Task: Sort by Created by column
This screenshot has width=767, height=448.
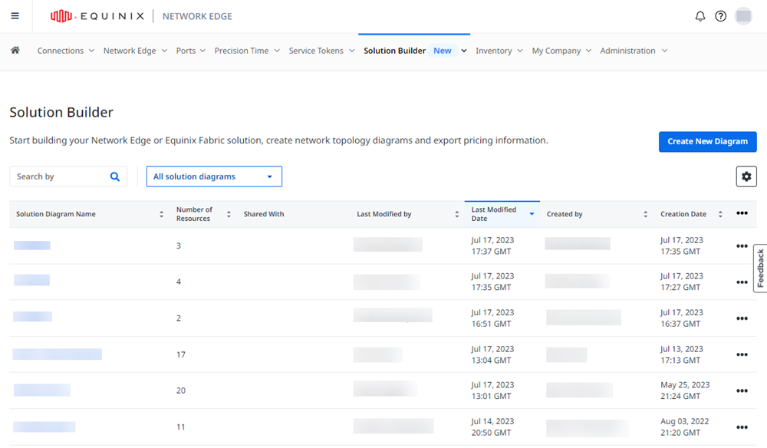Action: pos(645,214)
